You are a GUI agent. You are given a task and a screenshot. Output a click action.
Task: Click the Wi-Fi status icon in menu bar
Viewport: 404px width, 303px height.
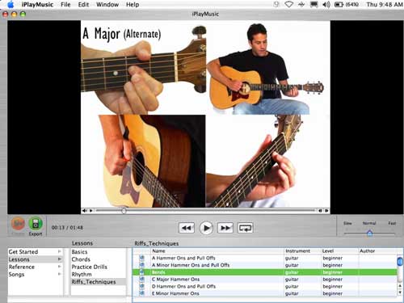coord(288,5)
